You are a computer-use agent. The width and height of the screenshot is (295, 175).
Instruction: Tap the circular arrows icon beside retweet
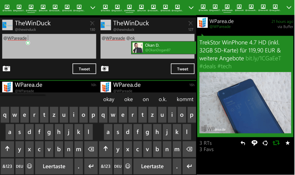point(265,143)
